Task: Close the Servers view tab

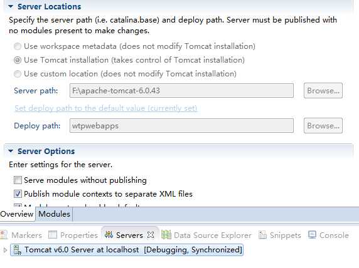Action: point(151,235)
